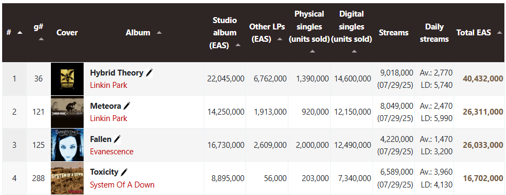Screen dimensions: 506x195
Task: Open the System Of A Down artist link
Action: (x=122, y=185)
